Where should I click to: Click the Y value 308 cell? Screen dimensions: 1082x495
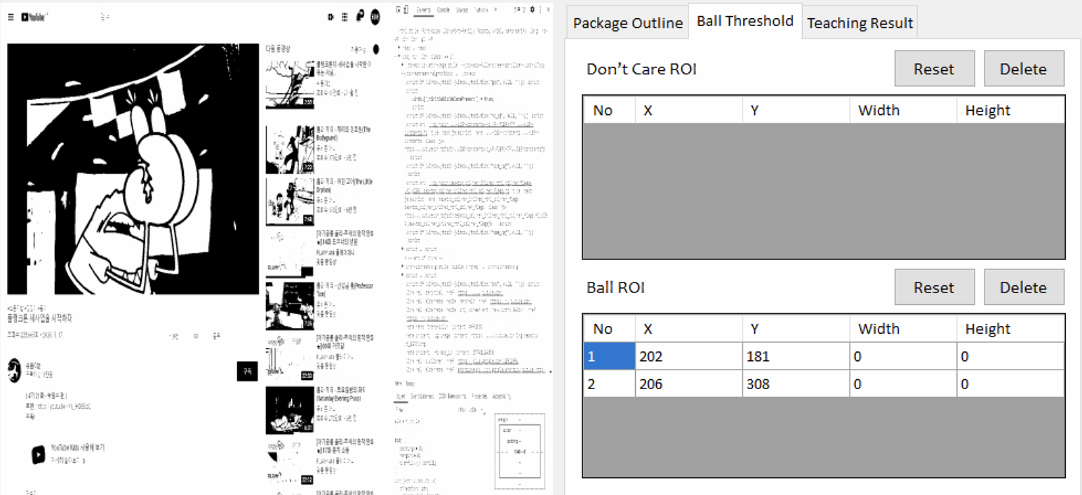pyautogui.click(x=796, y=384)
